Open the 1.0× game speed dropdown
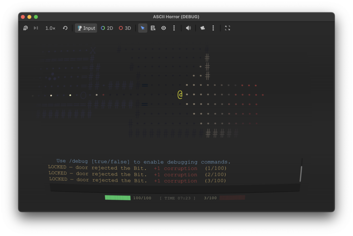This screenshot has height=236, width=353. (50, 28)
